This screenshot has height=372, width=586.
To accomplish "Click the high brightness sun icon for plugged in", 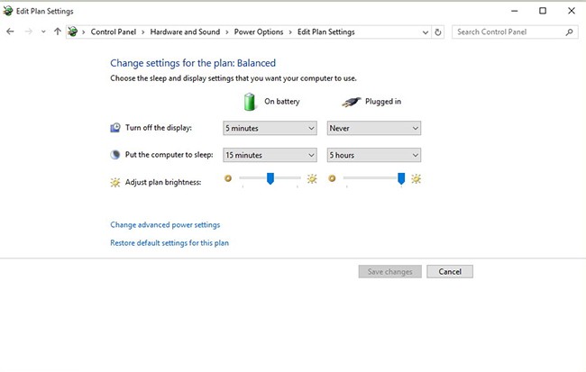I will click(416, 178).
